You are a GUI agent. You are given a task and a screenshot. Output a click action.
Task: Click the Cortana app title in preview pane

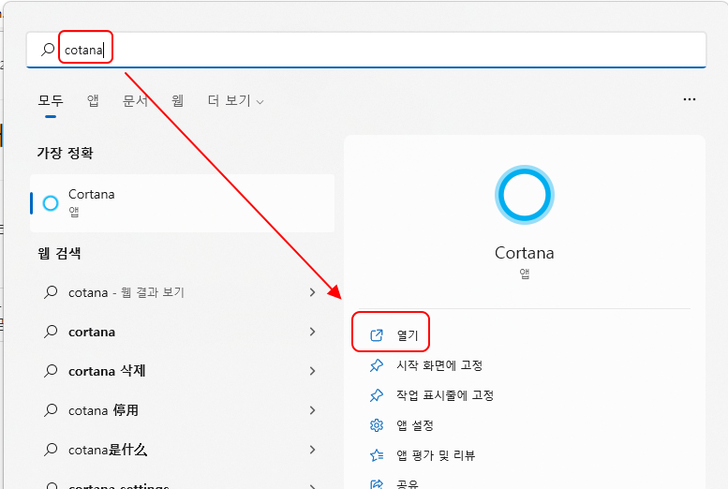pyautogui.click(x=525, y=253)
